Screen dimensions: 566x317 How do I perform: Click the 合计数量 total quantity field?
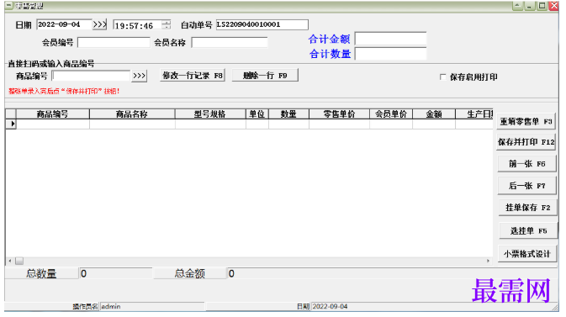(x=390, y=54)
